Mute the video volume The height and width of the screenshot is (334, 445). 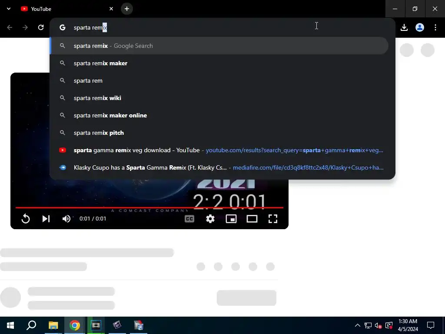tap(66, 219)
